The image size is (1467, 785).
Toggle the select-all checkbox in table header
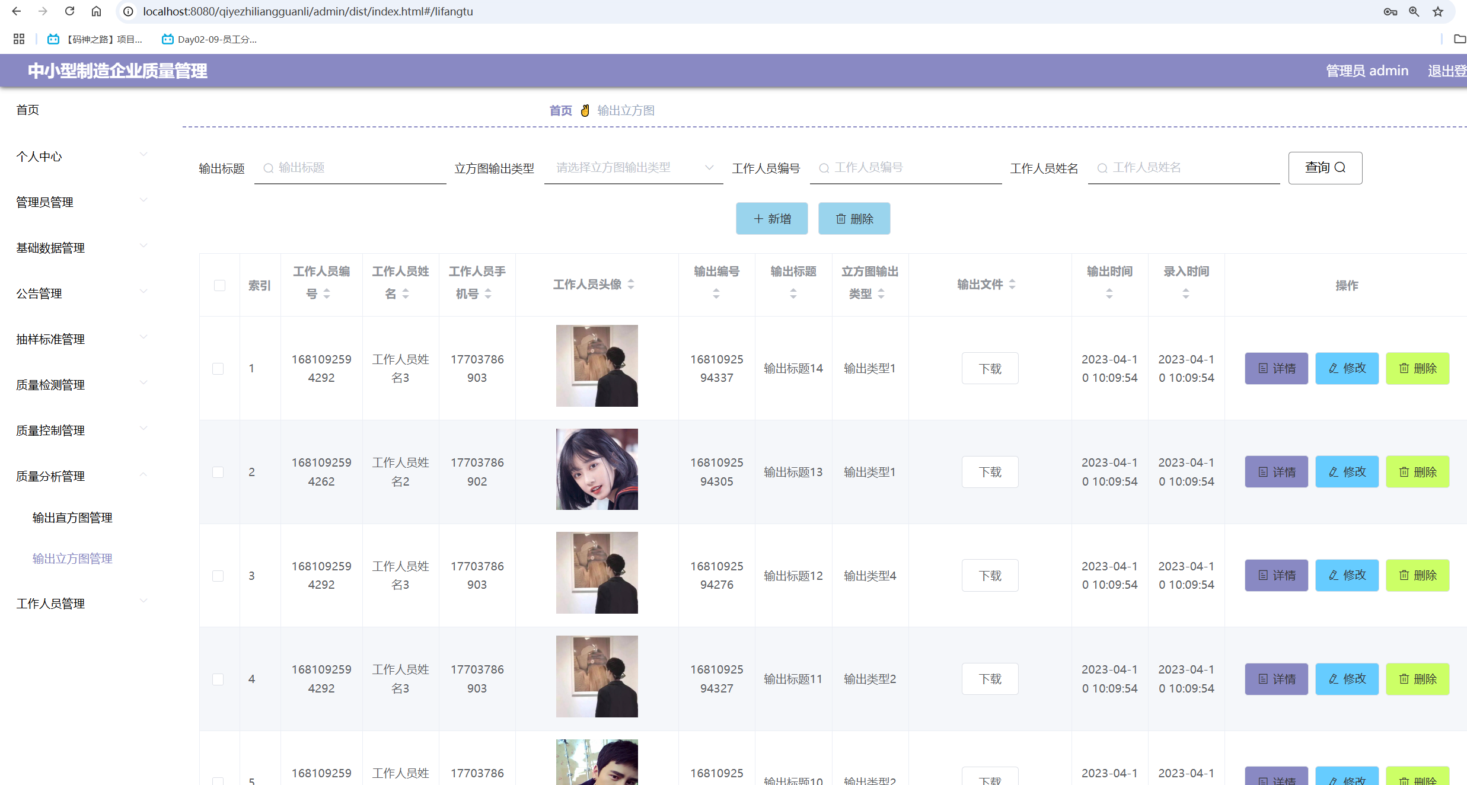tap(219, 285)
